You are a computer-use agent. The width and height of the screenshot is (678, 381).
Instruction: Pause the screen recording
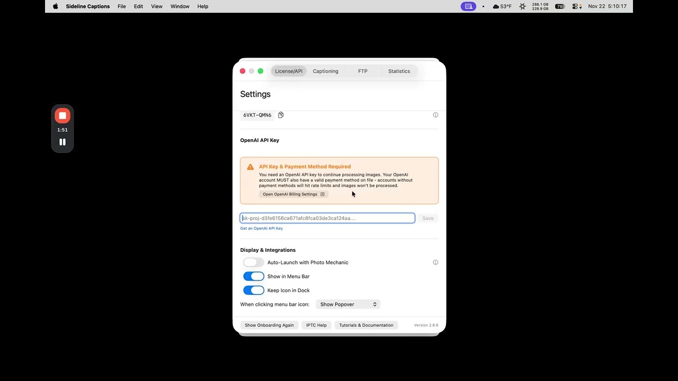click(x=63, y=142)
